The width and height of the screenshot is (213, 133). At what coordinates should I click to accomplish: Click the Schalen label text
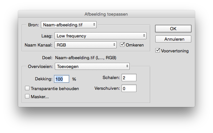click(111, 77)
